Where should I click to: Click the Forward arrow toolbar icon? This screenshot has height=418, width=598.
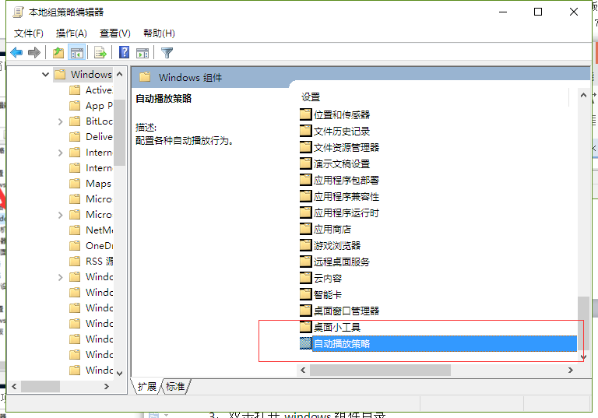pos(34,52)
